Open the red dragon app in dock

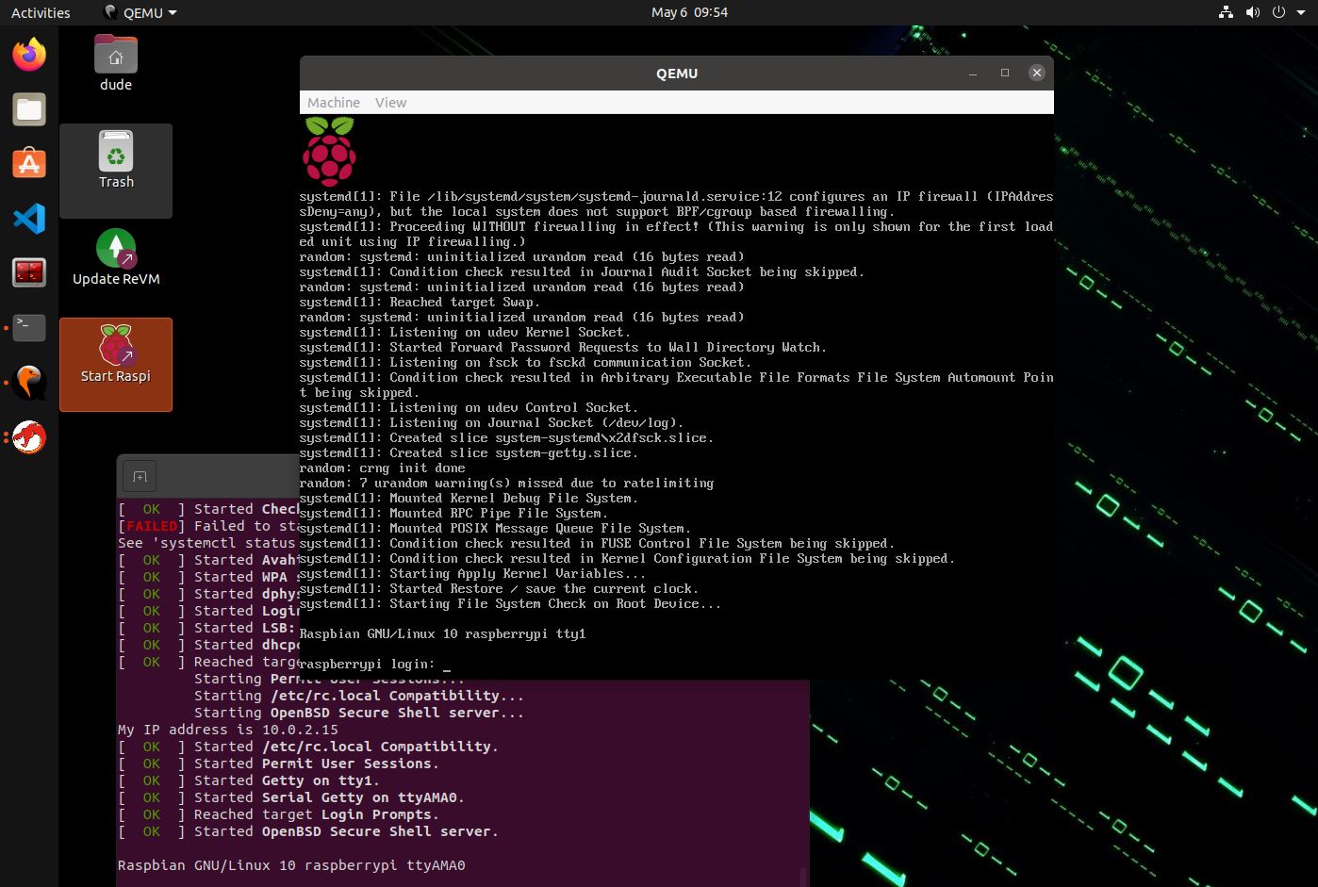pos(29,437)
